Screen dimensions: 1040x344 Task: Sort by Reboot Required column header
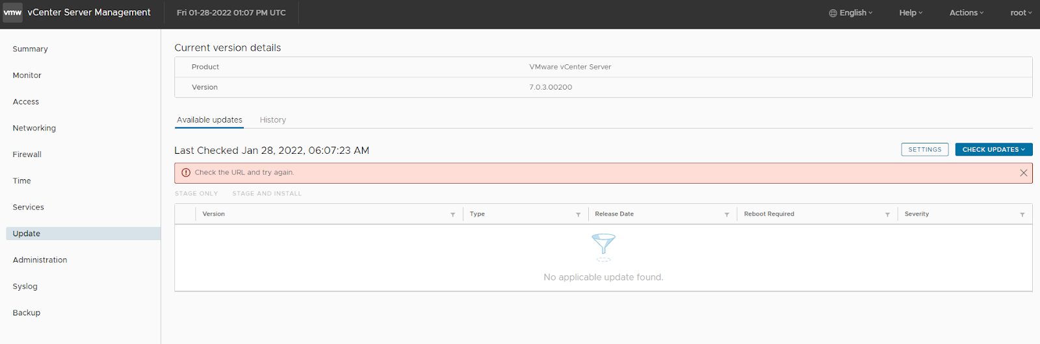tap(769, 214)
